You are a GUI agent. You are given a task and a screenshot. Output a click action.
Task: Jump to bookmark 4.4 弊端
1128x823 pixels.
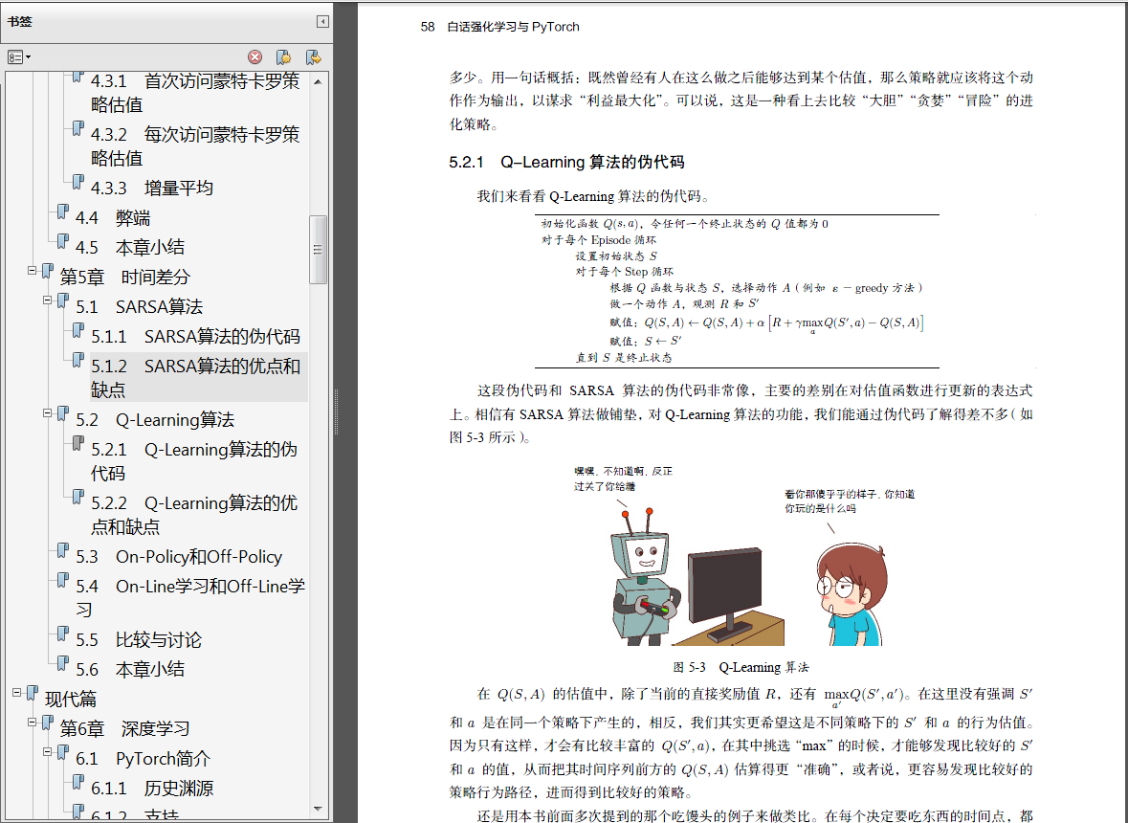click(x=113, y=218)
